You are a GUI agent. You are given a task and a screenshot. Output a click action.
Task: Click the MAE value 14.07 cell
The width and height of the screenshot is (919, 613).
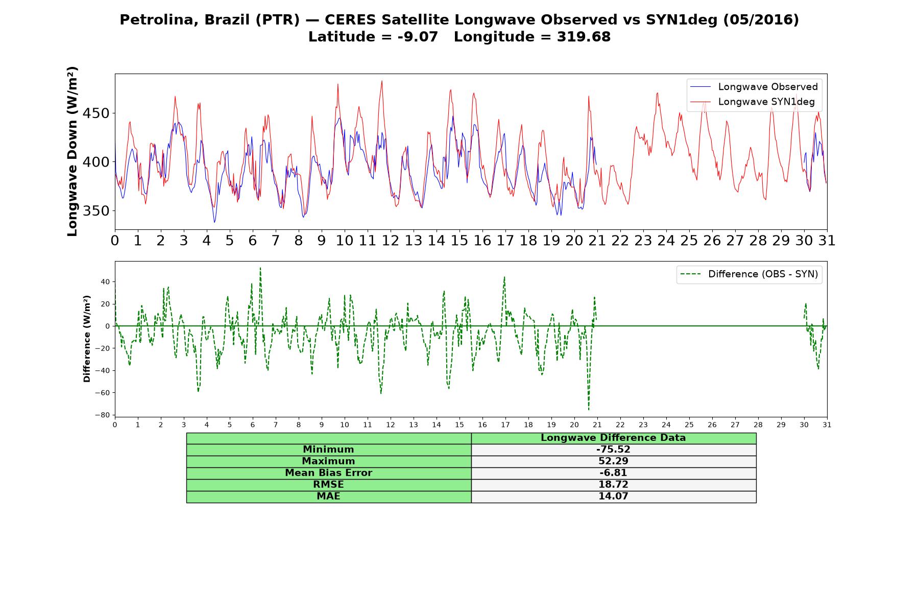[613, 497]
